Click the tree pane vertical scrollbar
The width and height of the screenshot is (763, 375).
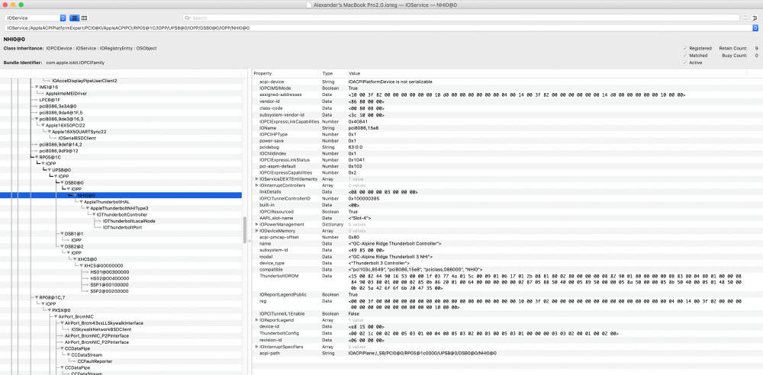tap(245, 229)
